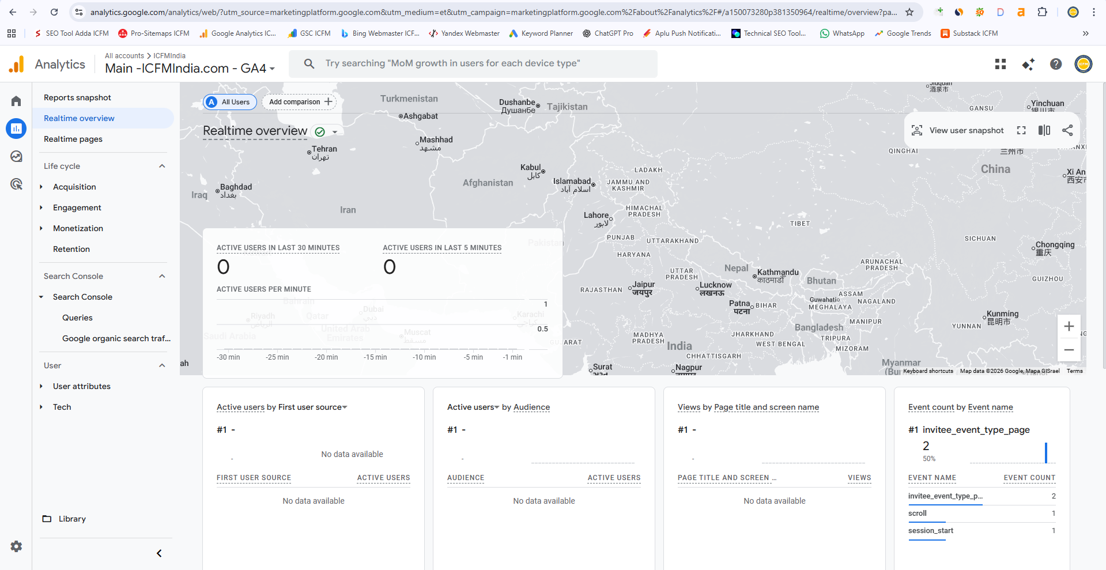
Task: Share the Realtime report via share icon
Action: (x=1067, y=130)
